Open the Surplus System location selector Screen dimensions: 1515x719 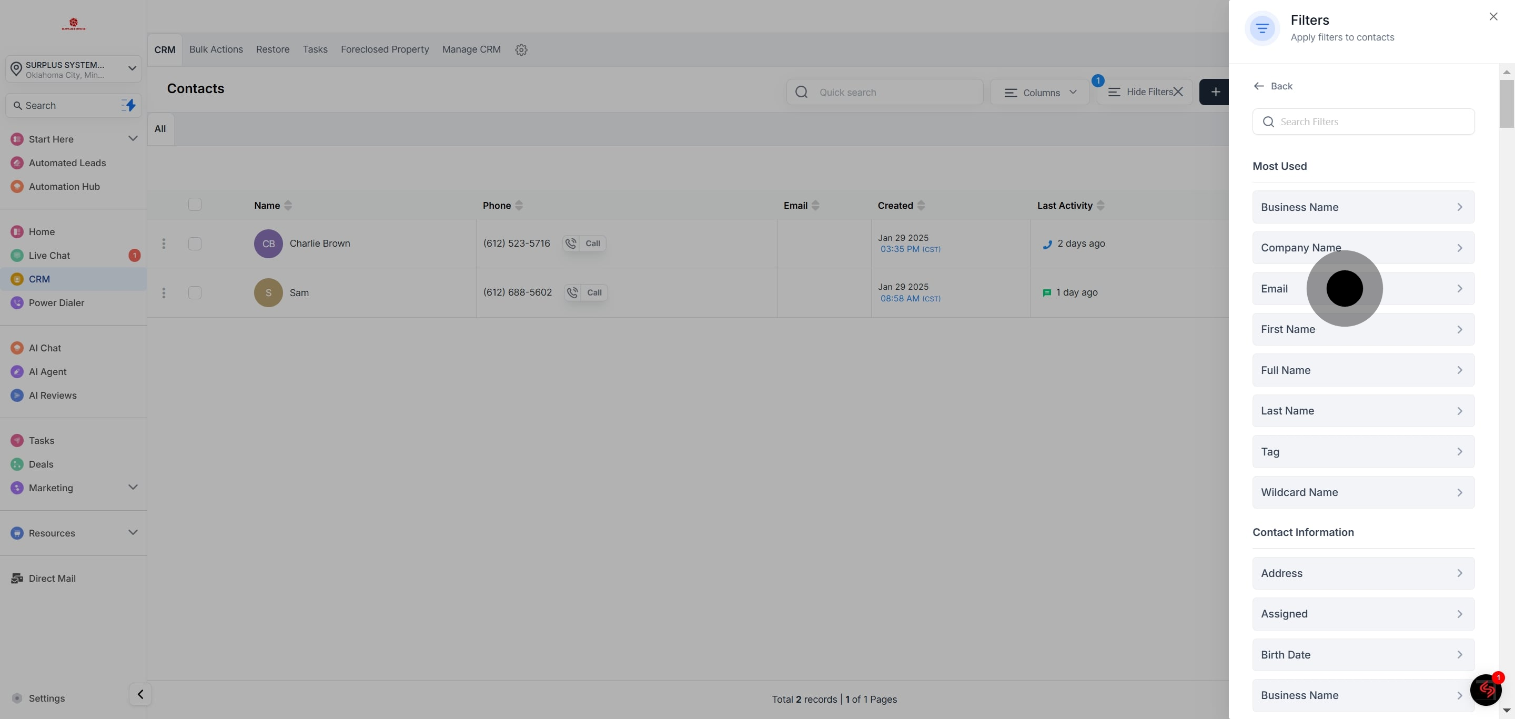coord(74,69)
